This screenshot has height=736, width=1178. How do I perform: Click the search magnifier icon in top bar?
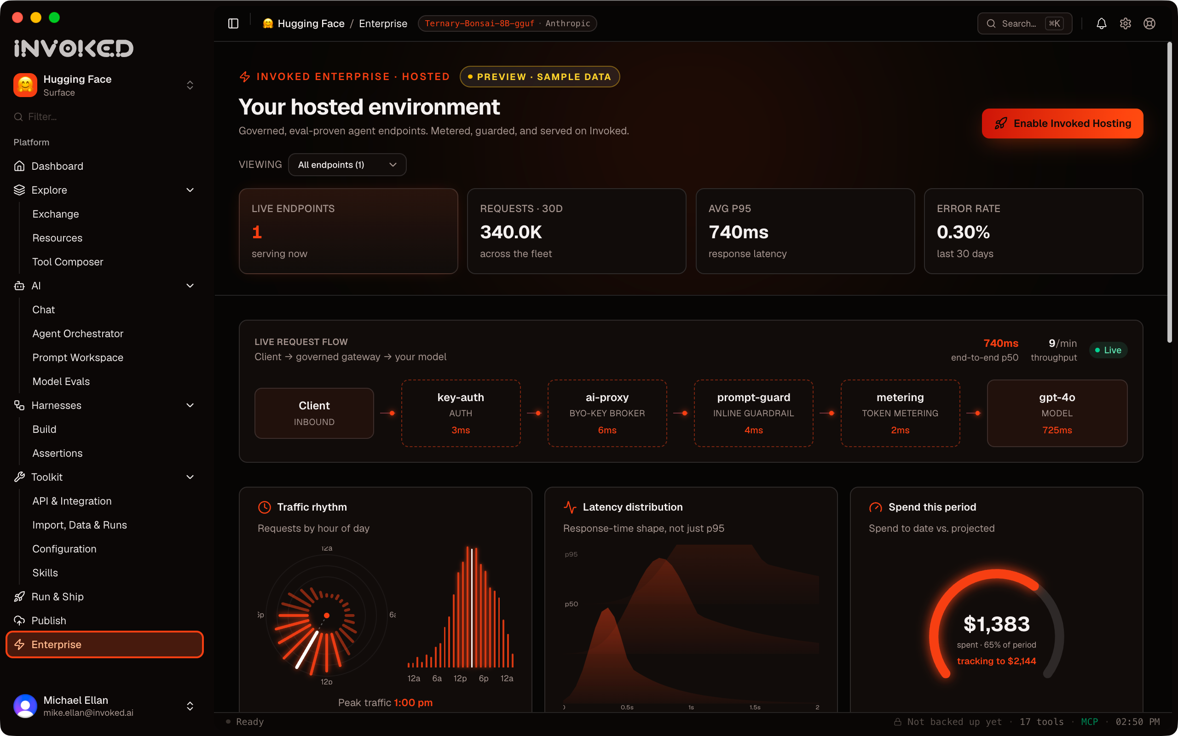pyautogui.click(x=991, y=23)
